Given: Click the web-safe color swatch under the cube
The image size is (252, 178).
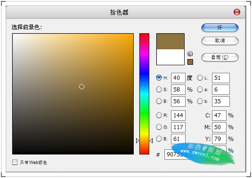Looking at the screenshot, I should point(190,62).
